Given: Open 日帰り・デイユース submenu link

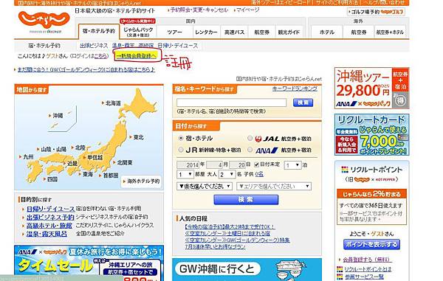Looking at the screenshot, I should coord(178,46).
